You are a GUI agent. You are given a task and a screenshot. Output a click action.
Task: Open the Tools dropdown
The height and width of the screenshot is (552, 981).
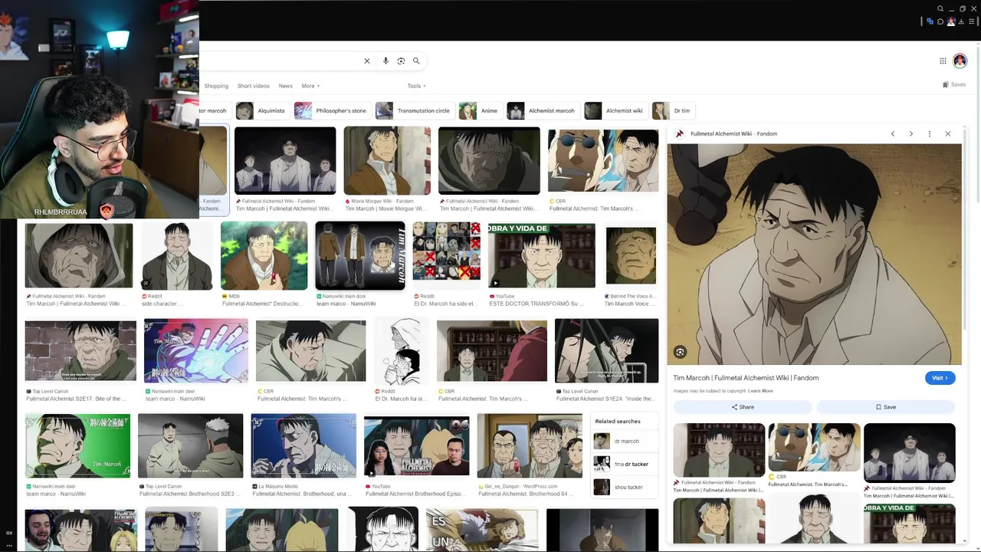[x=417, y=86]
